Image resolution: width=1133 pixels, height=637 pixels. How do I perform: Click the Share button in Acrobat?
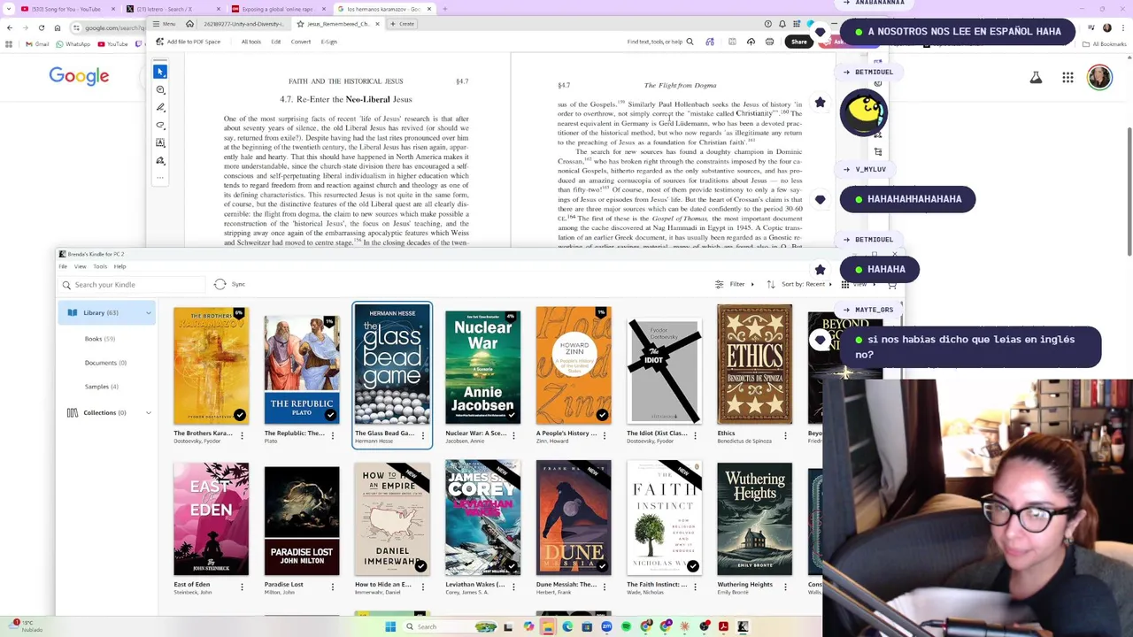tap(799, 42)
